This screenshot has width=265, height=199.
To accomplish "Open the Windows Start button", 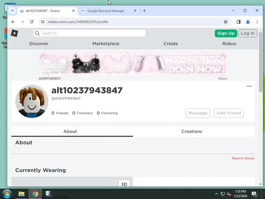I will coord(7,194).
